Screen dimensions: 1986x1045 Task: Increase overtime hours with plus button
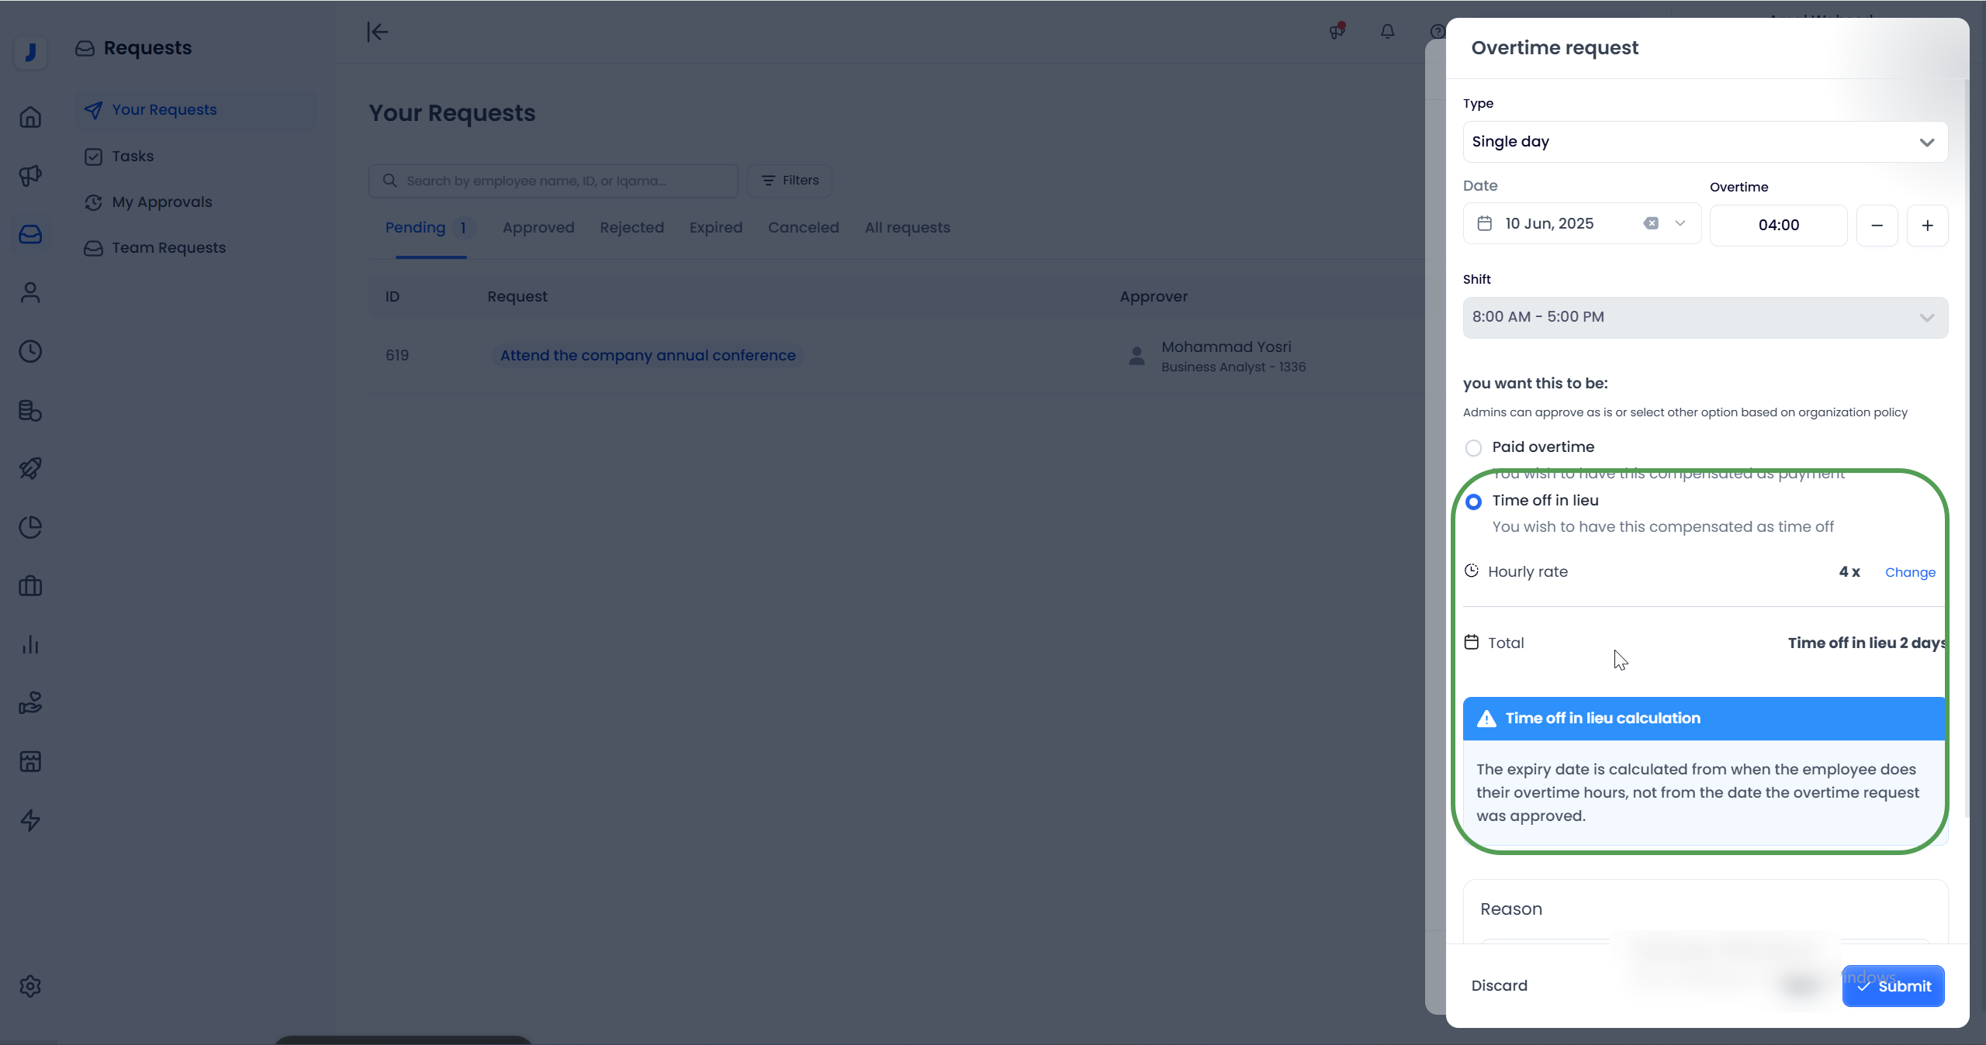pyautogui.click(x=1927, y=226)
